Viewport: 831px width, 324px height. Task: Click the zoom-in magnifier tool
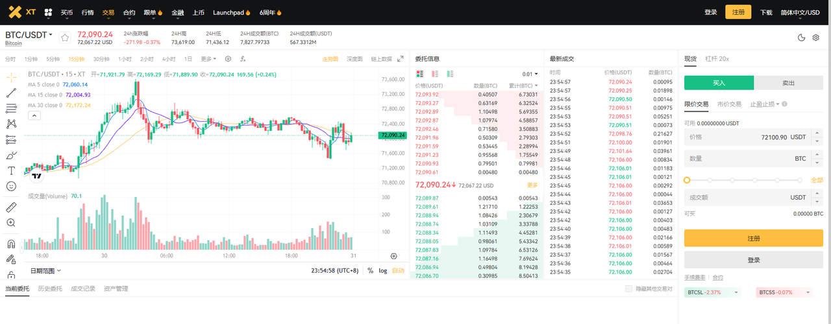pyautogui.click(x=11, y=223)
